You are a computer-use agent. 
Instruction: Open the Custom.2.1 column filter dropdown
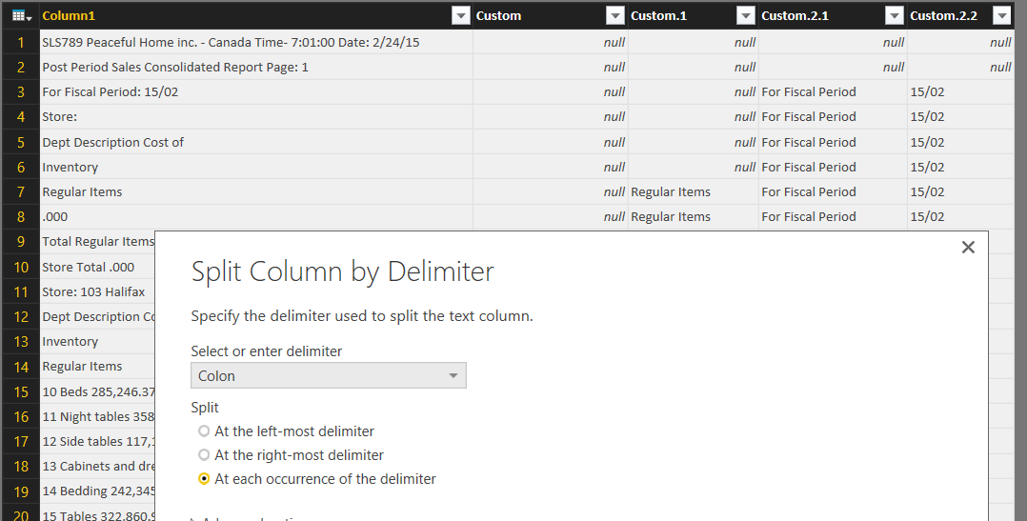point(895,15)
